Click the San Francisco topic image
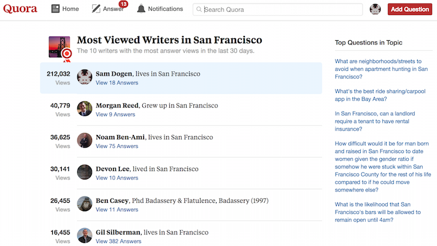The image size is (437, 246). point(59,47)
